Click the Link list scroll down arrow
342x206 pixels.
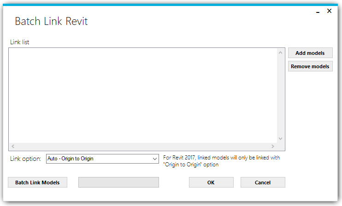pos(281,139)
